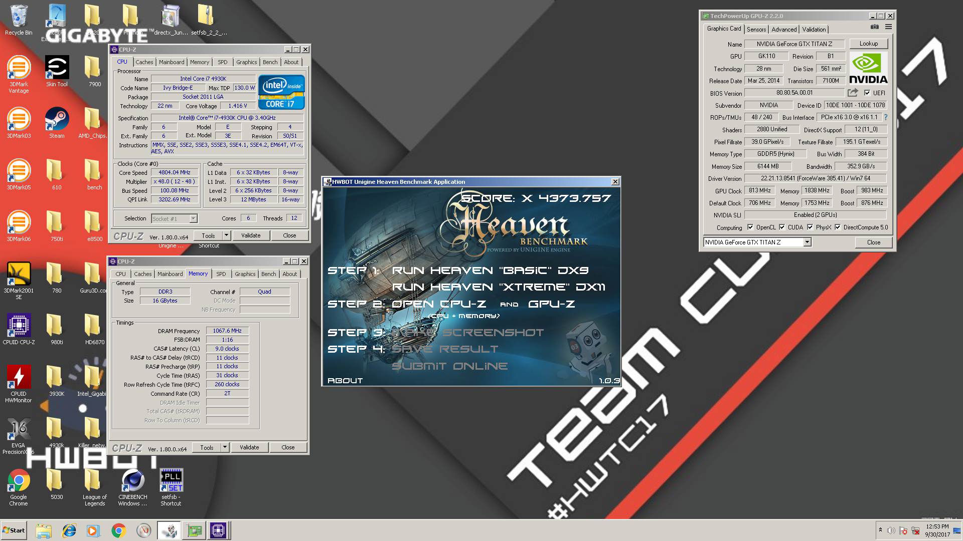
Task: Open EVGA PrecisionX 16 shortcut
Action: tap(19, 435)
